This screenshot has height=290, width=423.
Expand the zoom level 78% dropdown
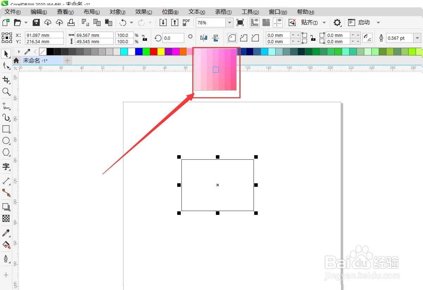pyautogui.click(x=229, y=22)
